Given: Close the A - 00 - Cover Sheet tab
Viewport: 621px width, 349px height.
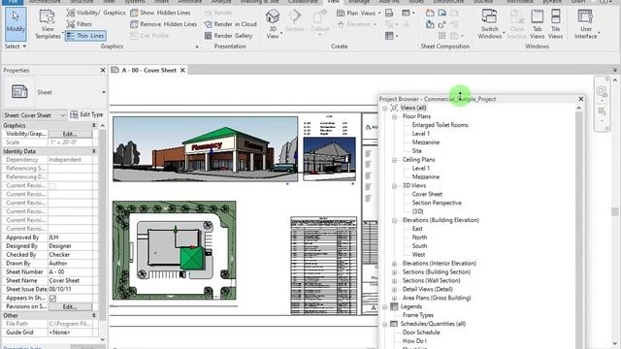Looking at the screenshot, I should (x=182, y=70).
